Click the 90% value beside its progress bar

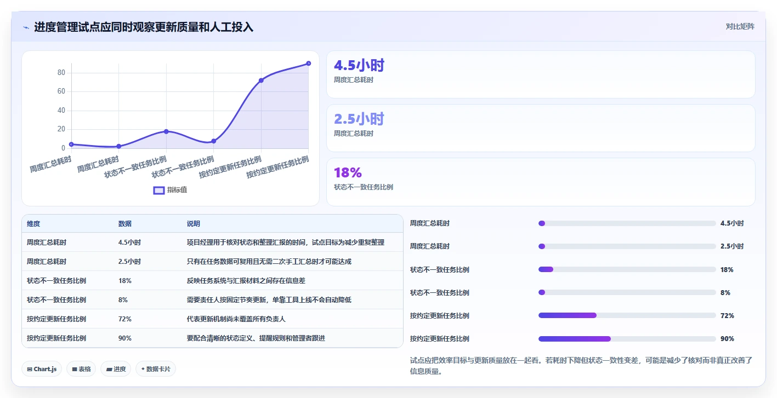[x=727, y=339]
